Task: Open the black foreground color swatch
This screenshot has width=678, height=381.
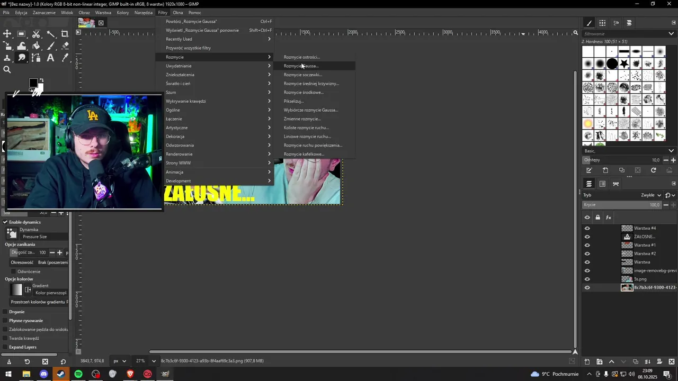Action: pyautogui.click(x=33, y=83)
